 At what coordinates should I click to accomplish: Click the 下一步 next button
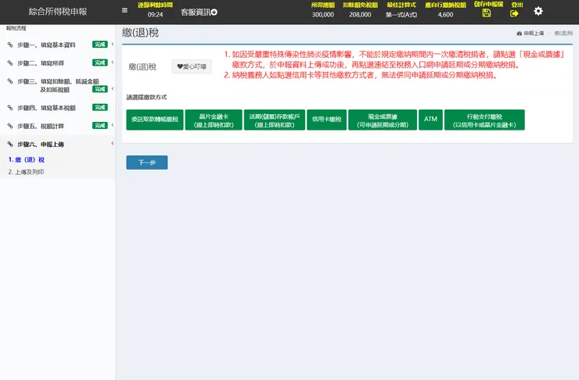tap(147, 163)
